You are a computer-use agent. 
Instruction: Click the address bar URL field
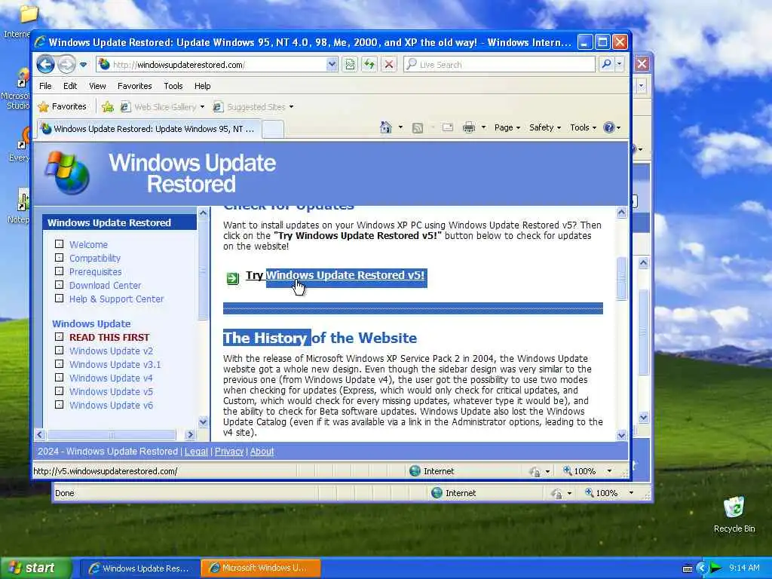tap(212, 65)
